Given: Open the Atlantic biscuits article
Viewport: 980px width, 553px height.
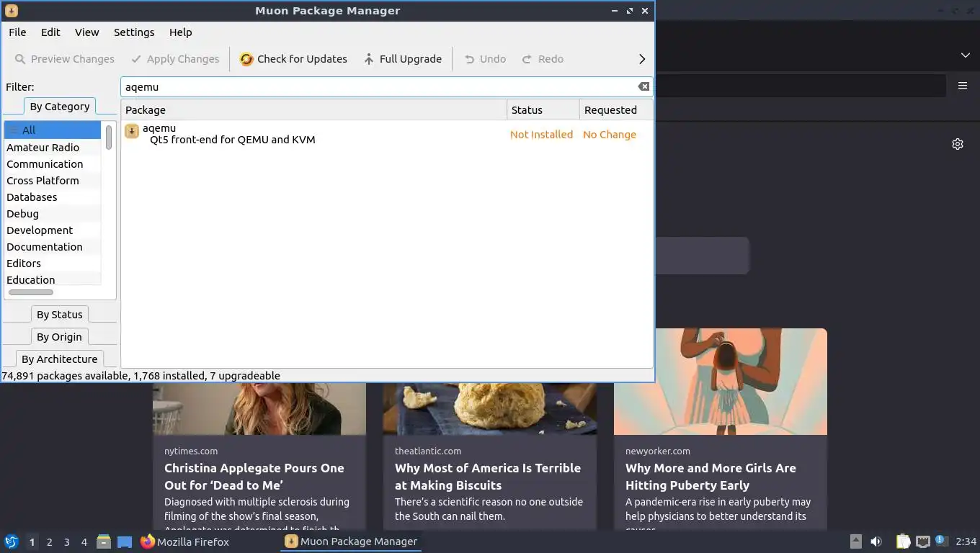Looking at the screenshot, I should [x=488, y=477].
